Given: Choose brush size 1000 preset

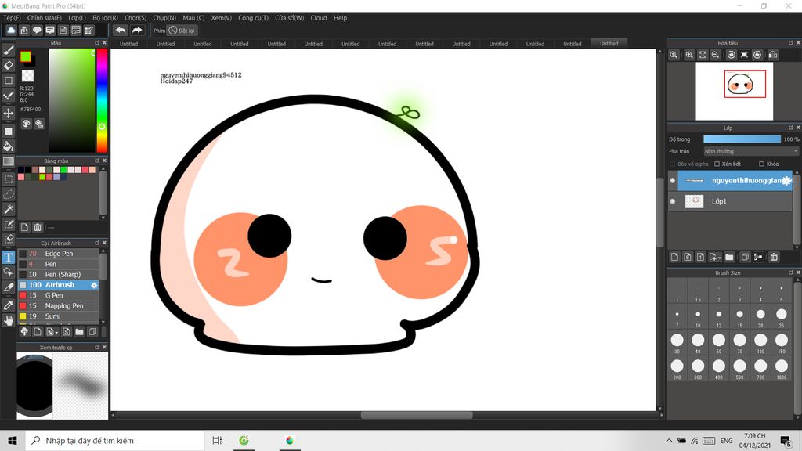Looking at the screenshot, I should pos(782,369).
